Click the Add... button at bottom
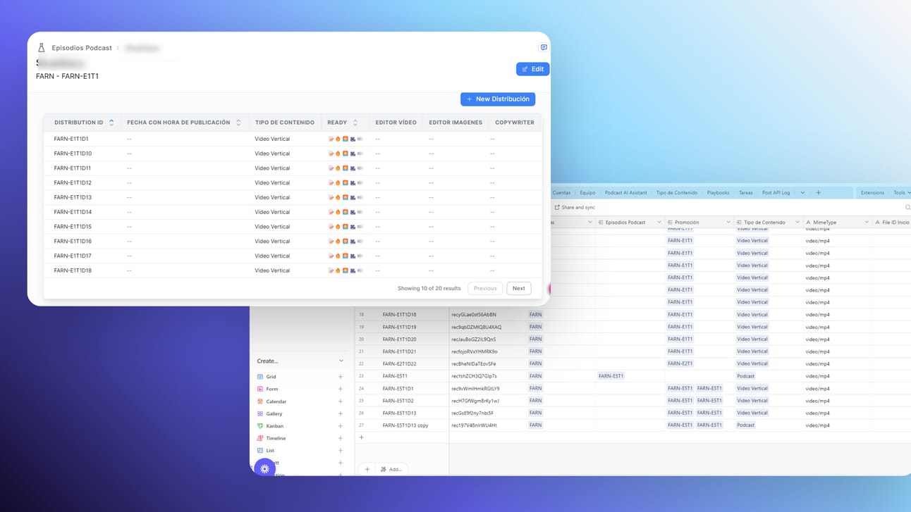Image resolution: width=911 pixels, height=512 pixels. click(x=391, y=469)
